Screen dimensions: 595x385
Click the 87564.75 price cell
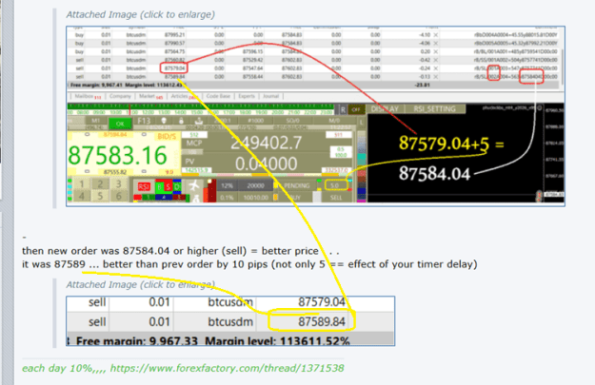pyautogui.click(x=174, y=51)
